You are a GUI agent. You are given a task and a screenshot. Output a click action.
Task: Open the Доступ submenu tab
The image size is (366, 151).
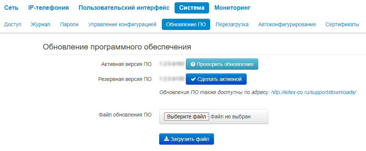tap(13, 24)
